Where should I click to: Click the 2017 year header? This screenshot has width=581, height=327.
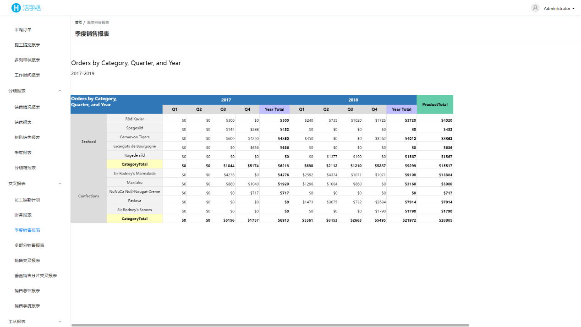(x=226, y=100)
